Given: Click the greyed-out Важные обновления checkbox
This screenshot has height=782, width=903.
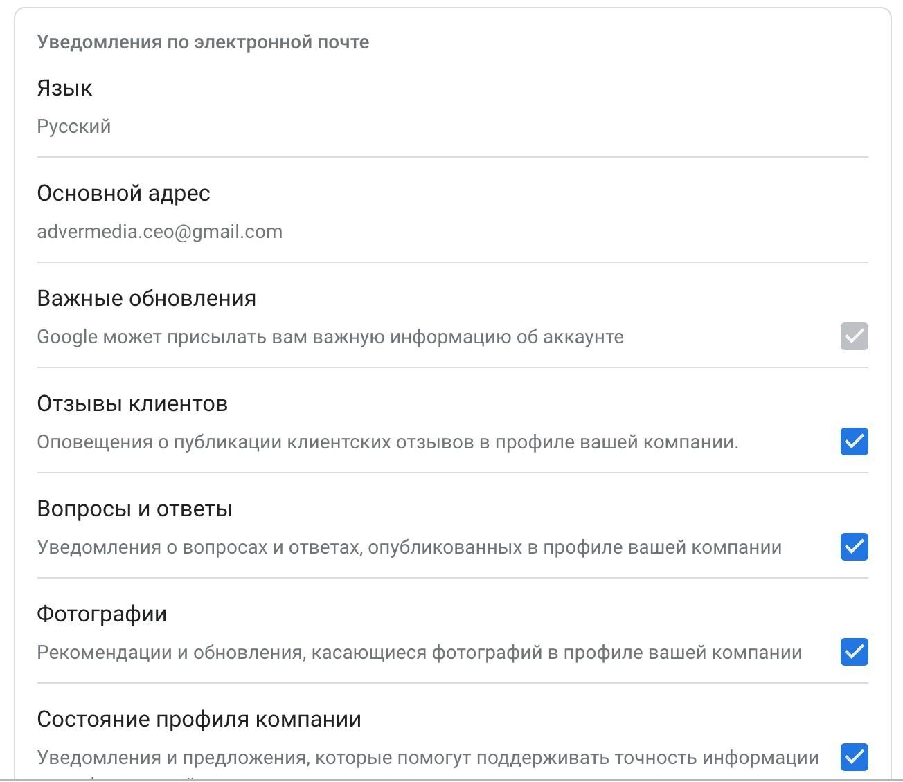Looking at the screenshot, I should 854,336.
